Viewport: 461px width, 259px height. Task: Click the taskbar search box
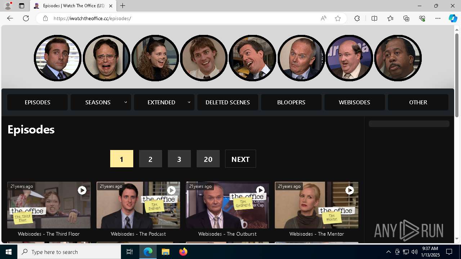click(x=69, y=252)
